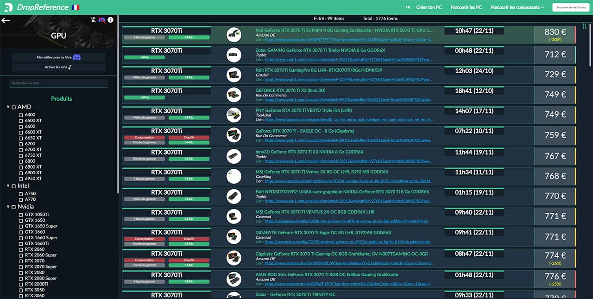Image resolution: width=593 pixels, height=299 pixels.
Task: Open the MSI Ventus caseking.de link
Action: 349,181
